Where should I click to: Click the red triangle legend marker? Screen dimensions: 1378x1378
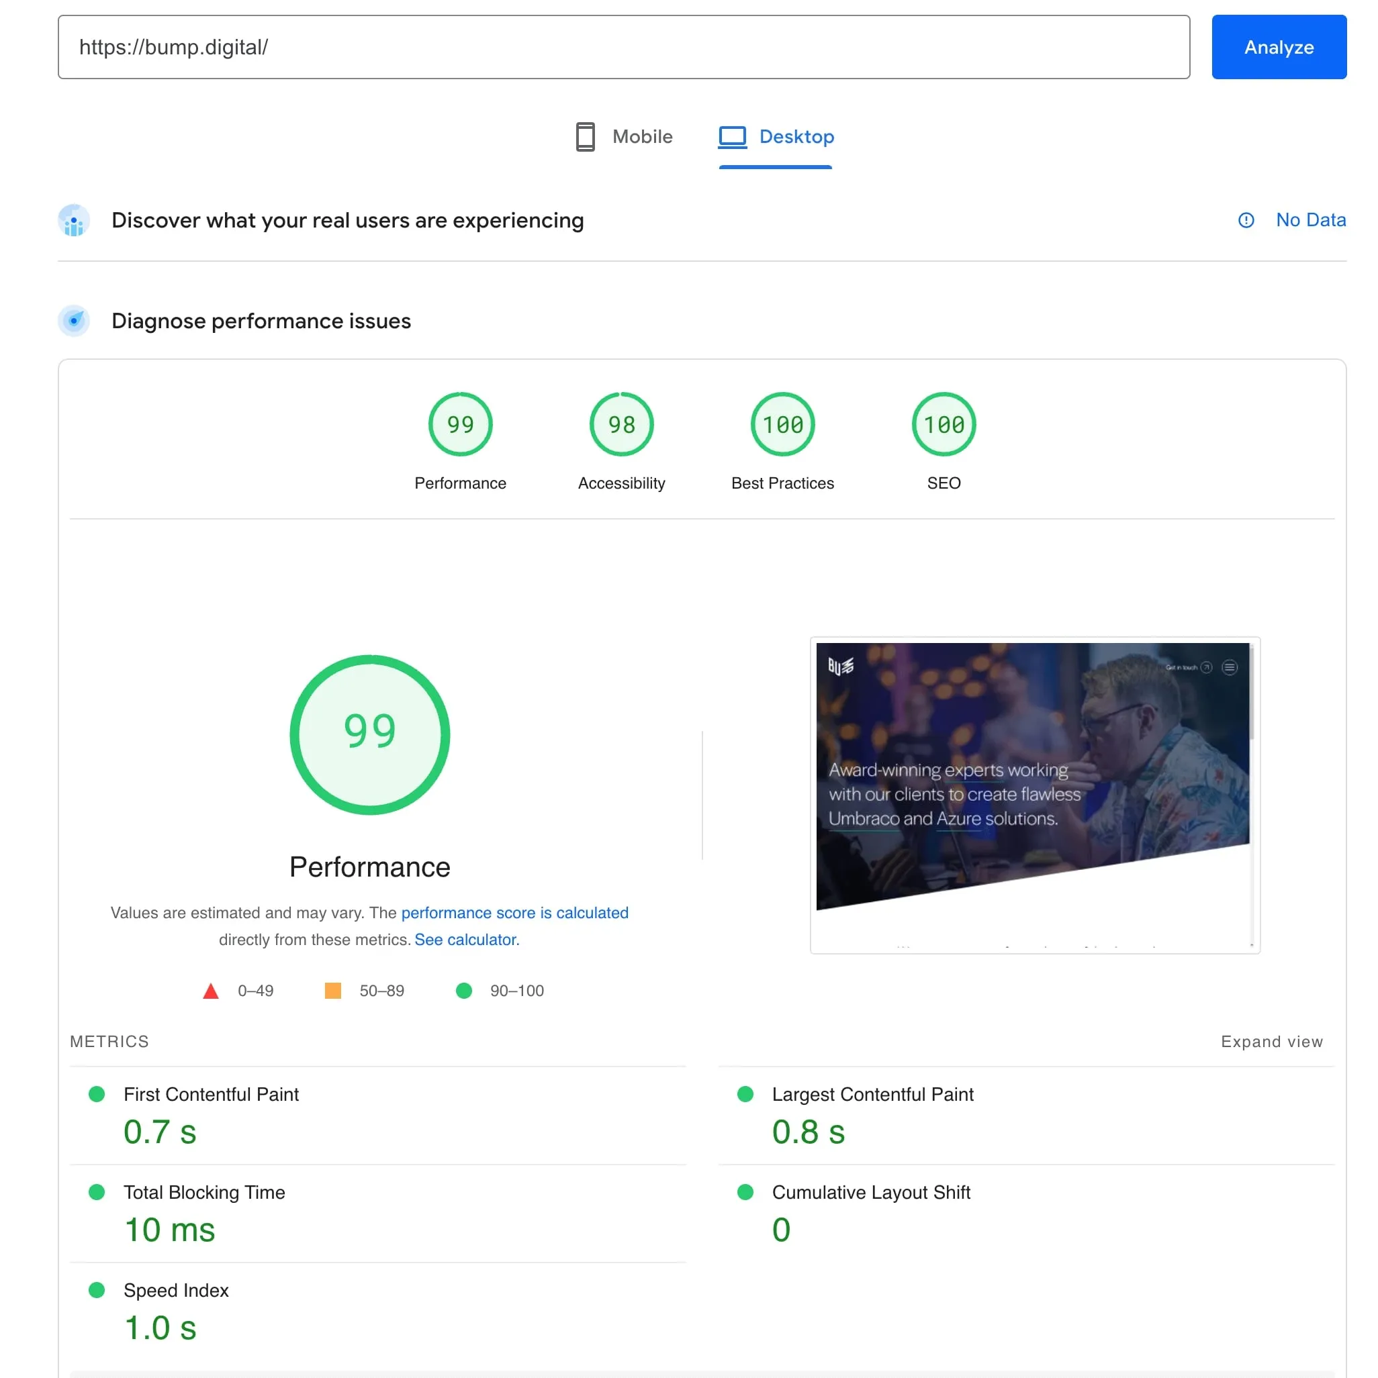(x=210, y=991)
